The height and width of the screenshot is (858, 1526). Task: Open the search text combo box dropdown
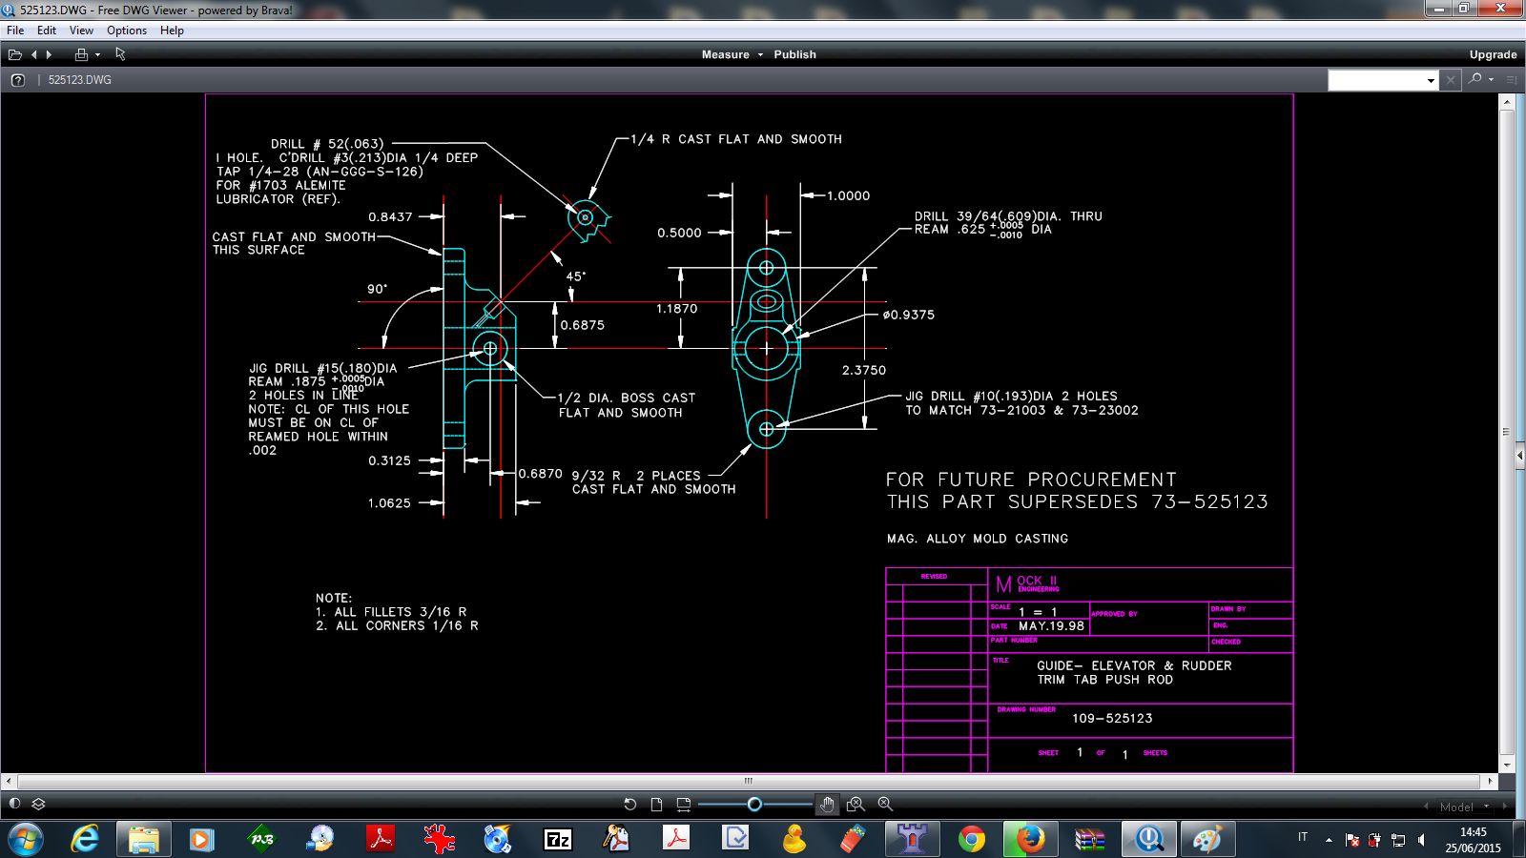pyautogui.click(x=1431, y=81)
